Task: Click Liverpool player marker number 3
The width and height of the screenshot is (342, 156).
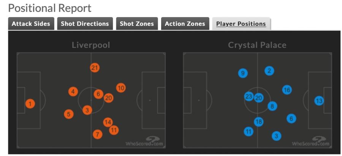Action: click(x=87, y=110)
